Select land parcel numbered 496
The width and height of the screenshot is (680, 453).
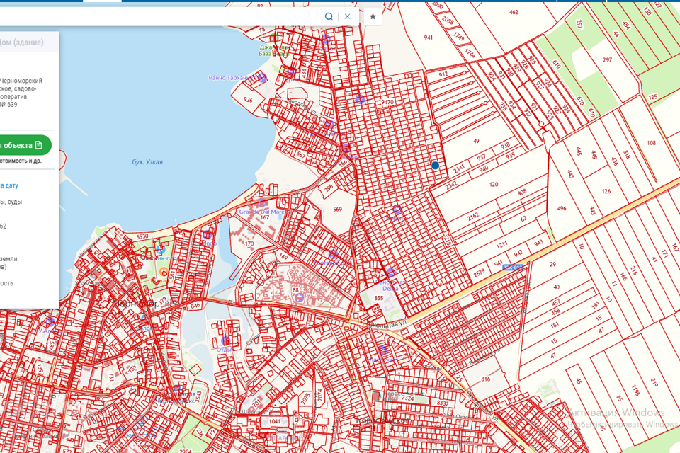click(x=562, y=208)
